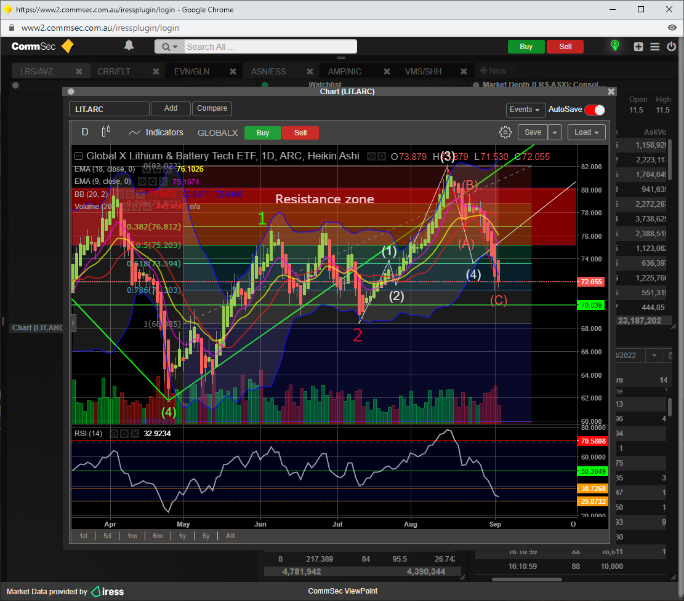
Task: Remove the EMA (9, close, 0) indicator
Action: [x=163, y=181]
